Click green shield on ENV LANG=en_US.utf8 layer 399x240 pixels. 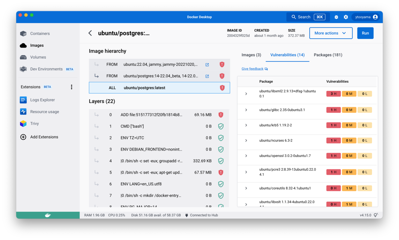pyautogui.click(x=221, y=184)
